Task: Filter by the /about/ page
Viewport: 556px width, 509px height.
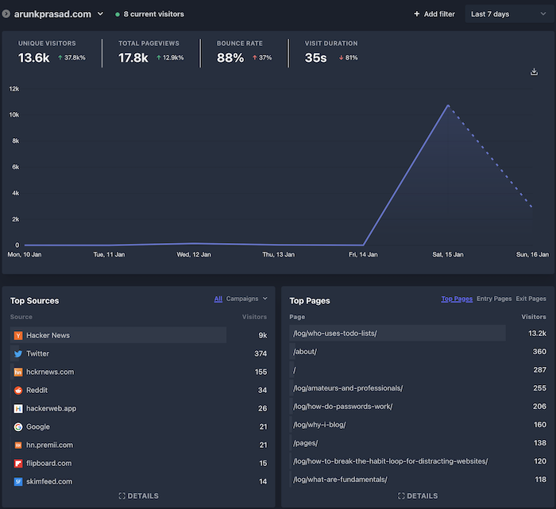Action: (304, 352)
